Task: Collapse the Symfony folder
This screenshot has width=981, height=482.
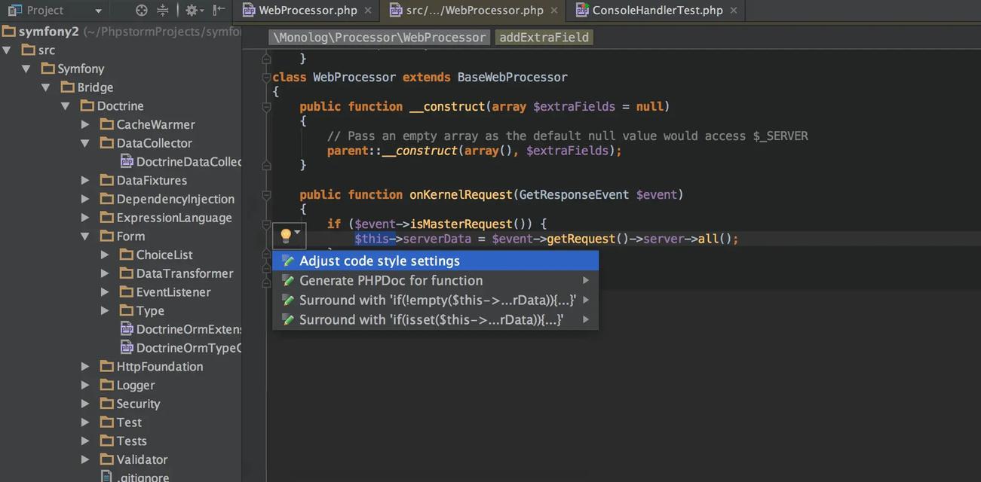Action: click(x=26, y=69)
